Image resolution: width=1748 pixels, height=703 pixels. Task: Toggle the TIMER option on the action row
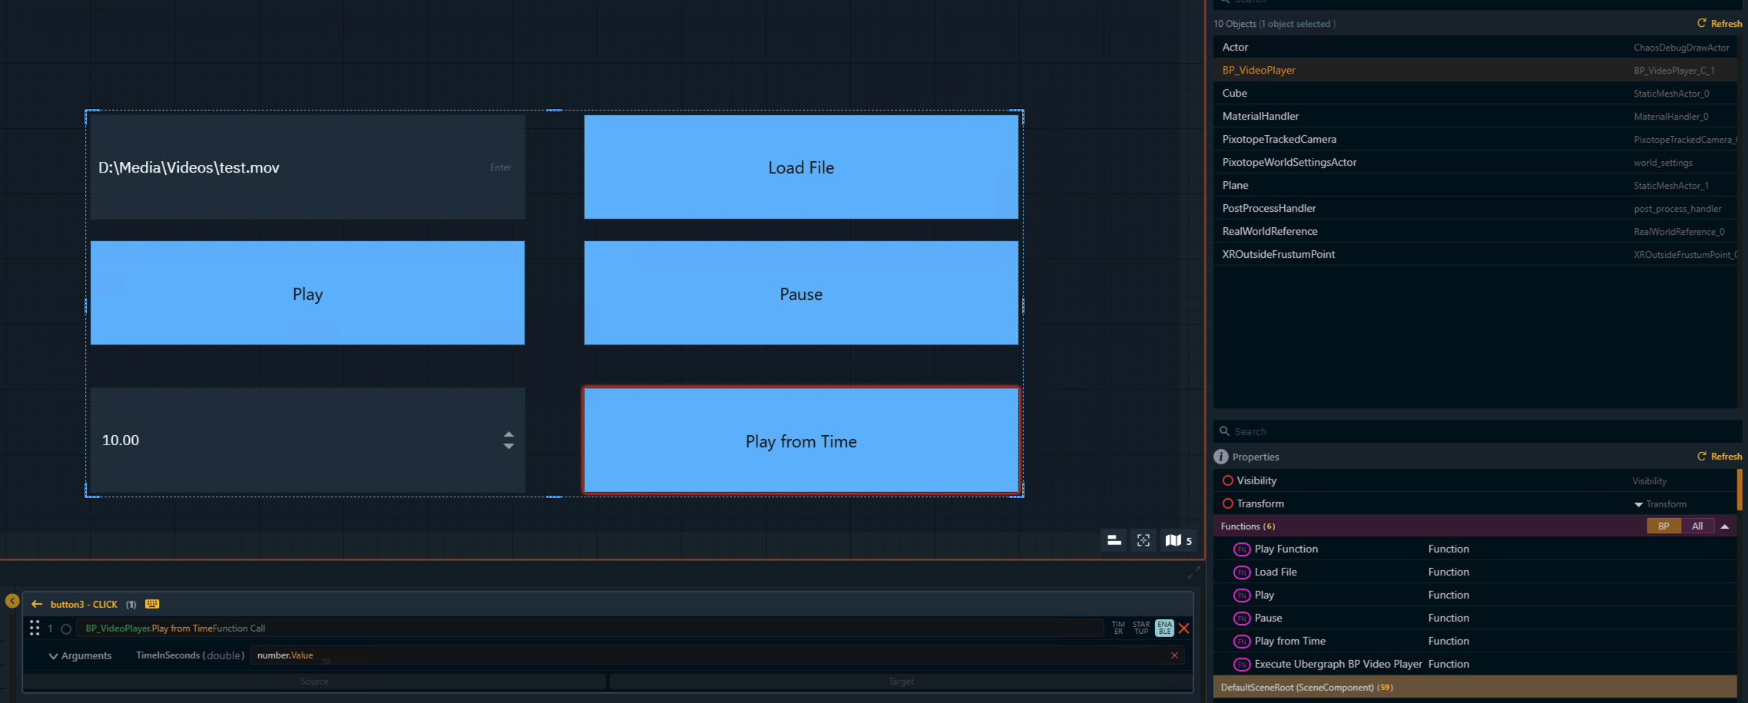[x=1118, y=628]
